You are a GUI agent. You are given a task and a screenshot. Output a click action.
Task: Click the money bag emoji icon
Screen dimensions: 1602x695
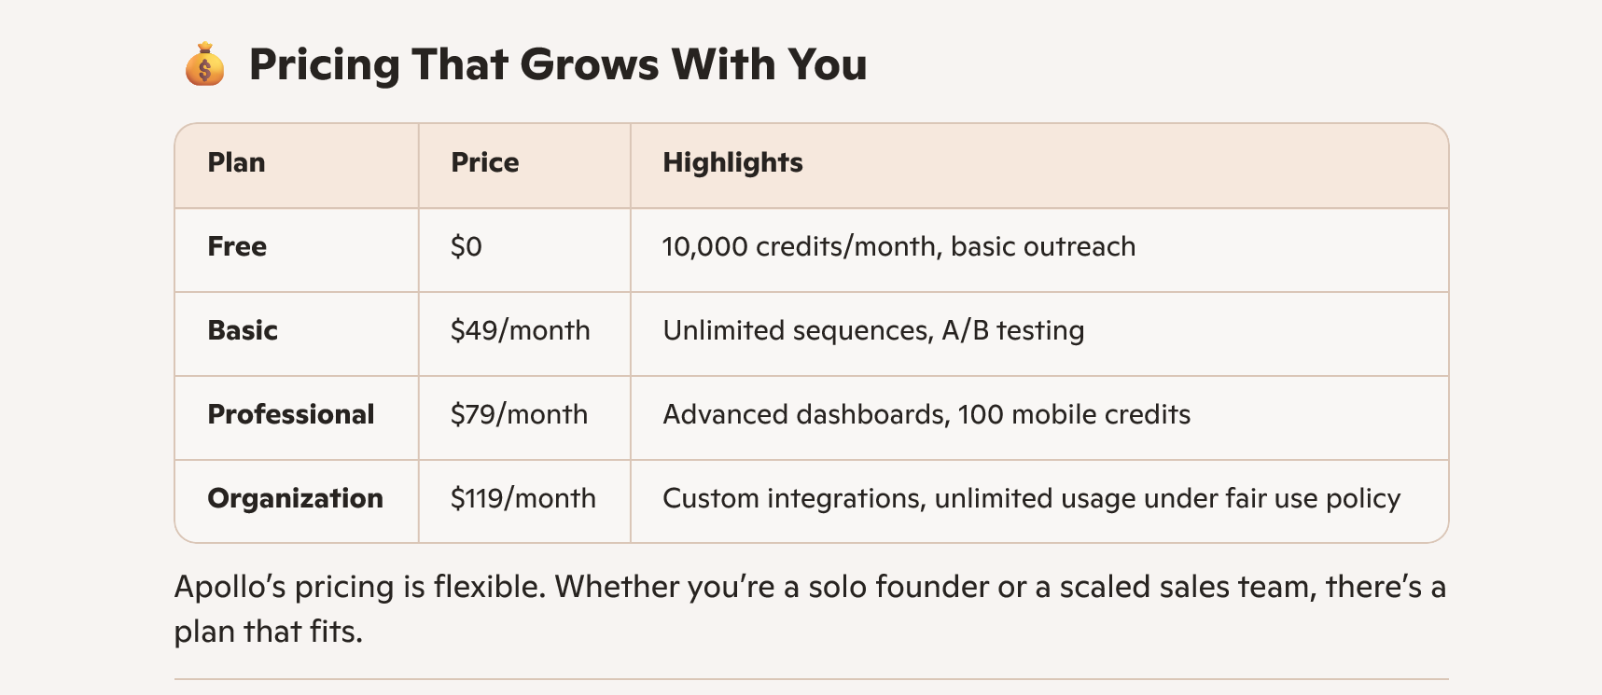point(204,65)
